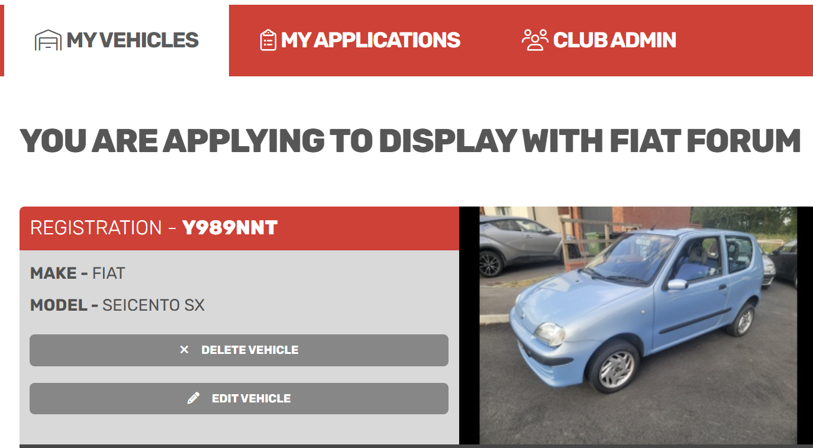
Task: Delete the Y989NNT vehicle
Action: coord(239,350)
